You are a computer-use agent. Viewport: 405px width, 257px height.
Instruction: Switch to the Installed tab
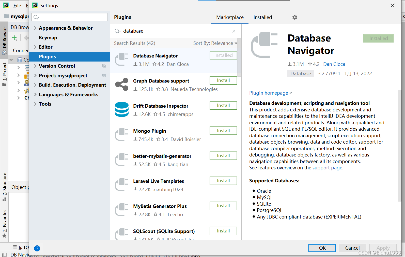point(263,17)
